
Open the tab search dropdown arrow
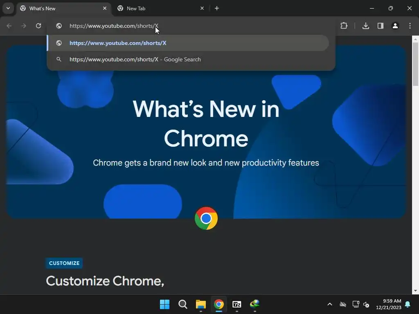coord(8,8)
